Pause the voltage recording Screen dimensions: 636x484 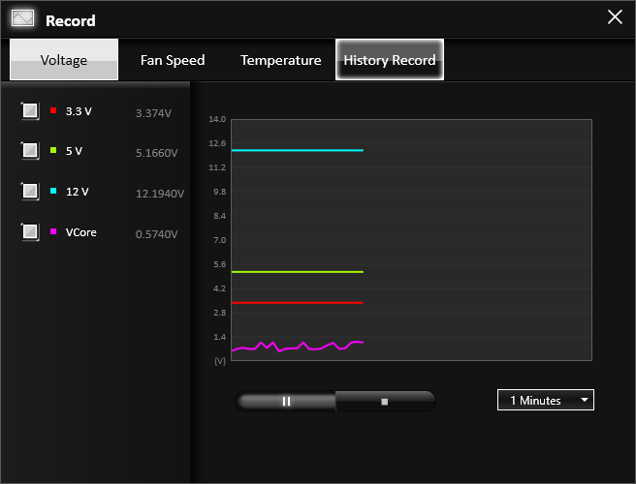(x=286, y=401)
